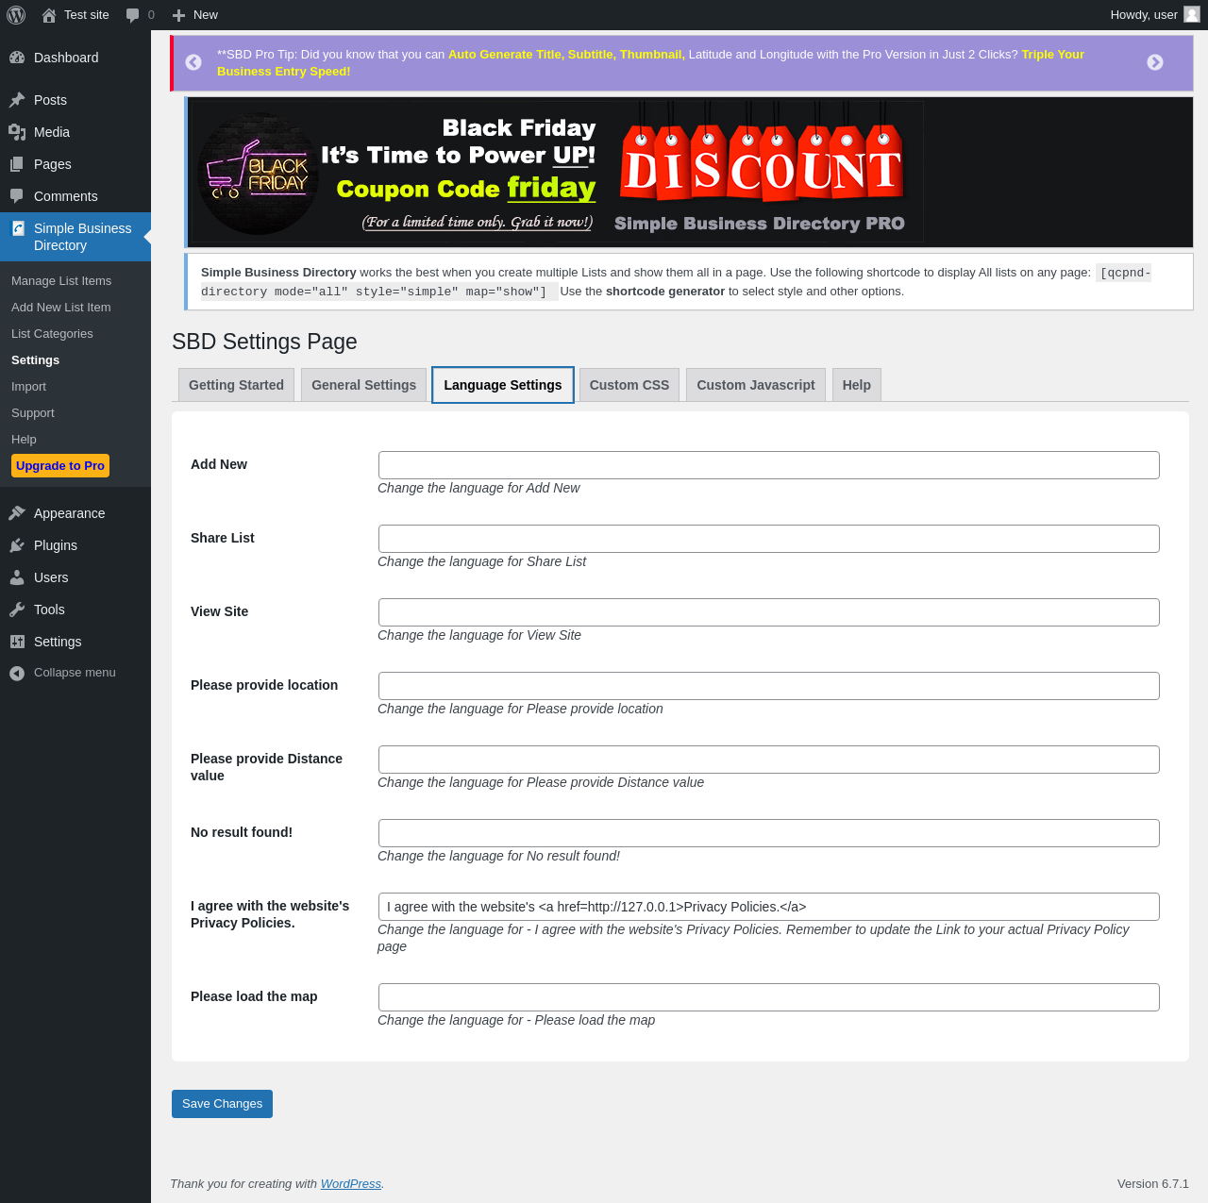Screen dimensions: 1208x1203
Task: Show the previous SBD Pro tip arrow
Action: pyautogui.click(x=193, y=62)
